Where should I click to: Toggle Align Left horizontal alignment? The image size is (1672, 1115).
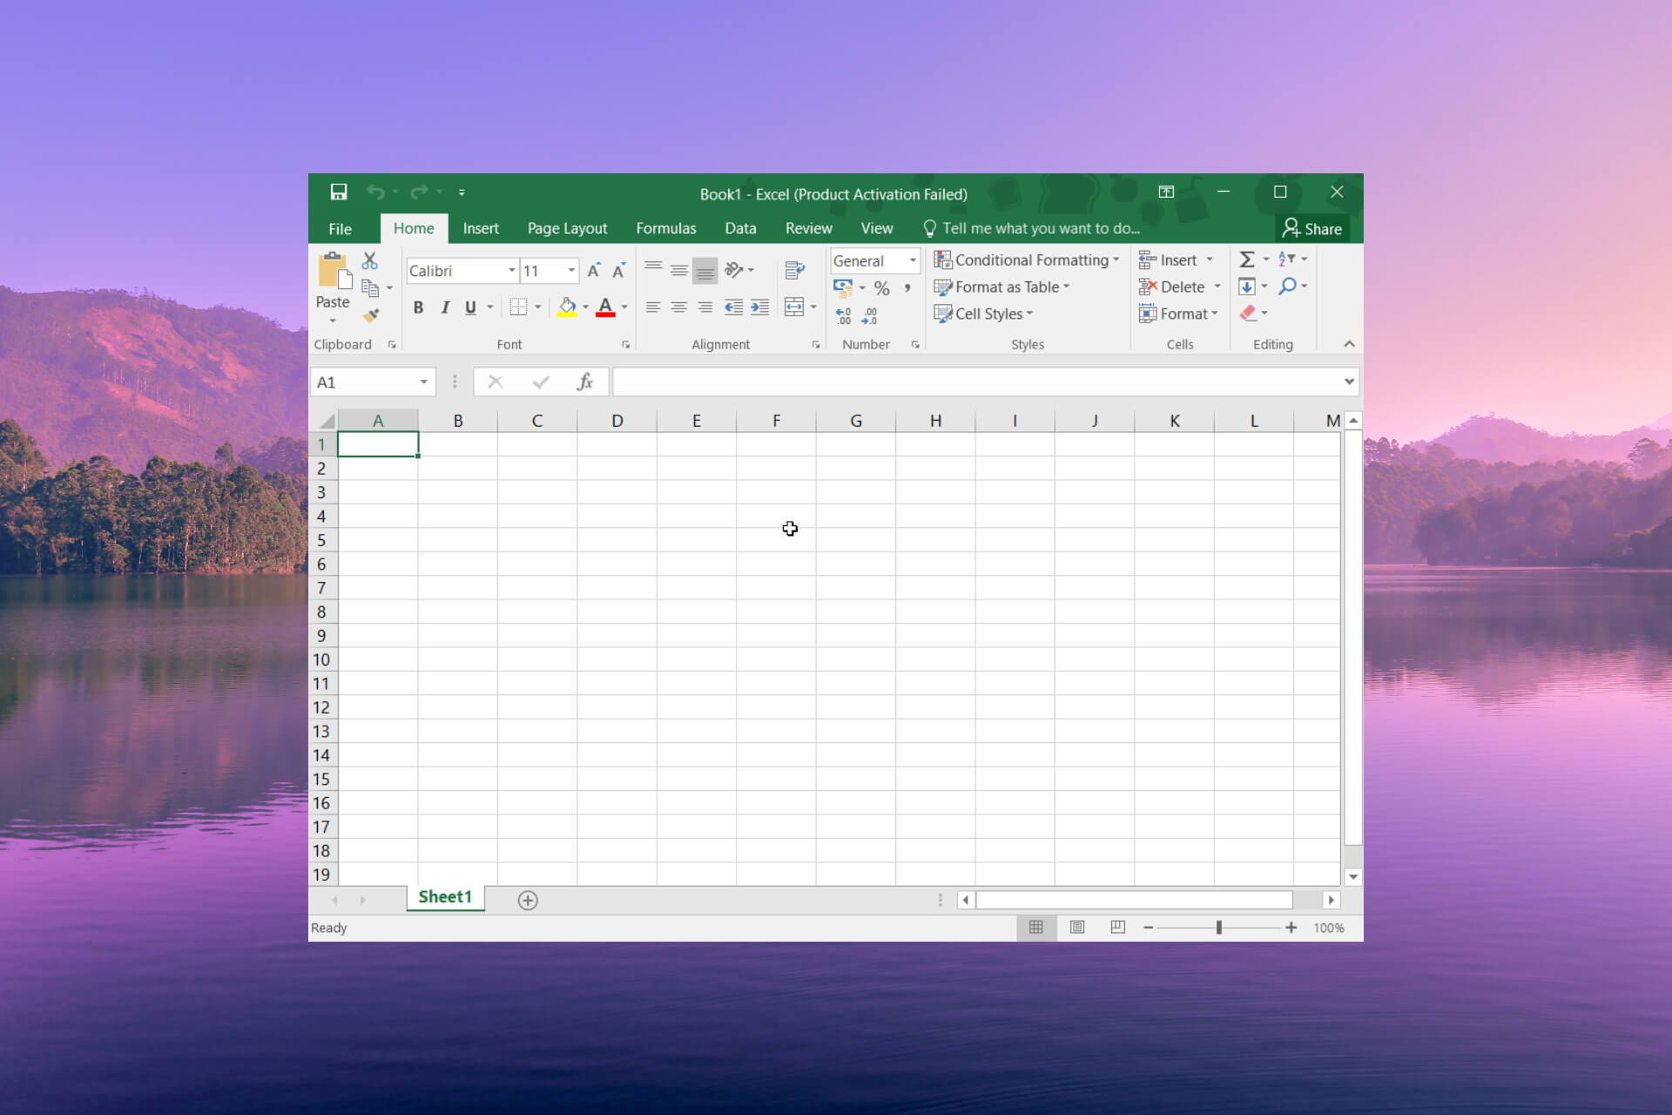coord(653,307)
